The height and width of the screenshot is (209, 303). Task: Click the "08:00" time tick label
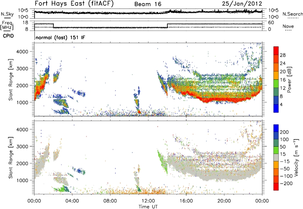pyautogui.click(x=110, y=201)
